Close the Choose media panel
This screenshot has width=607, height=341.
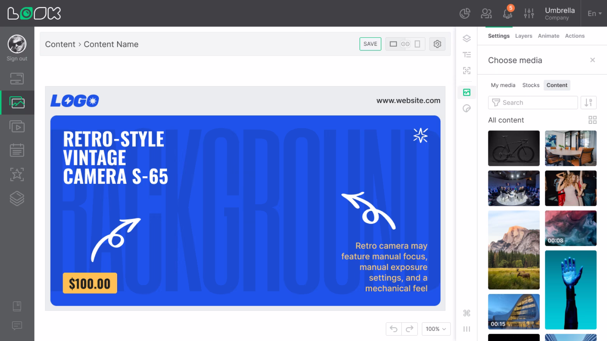pos(592,60)
